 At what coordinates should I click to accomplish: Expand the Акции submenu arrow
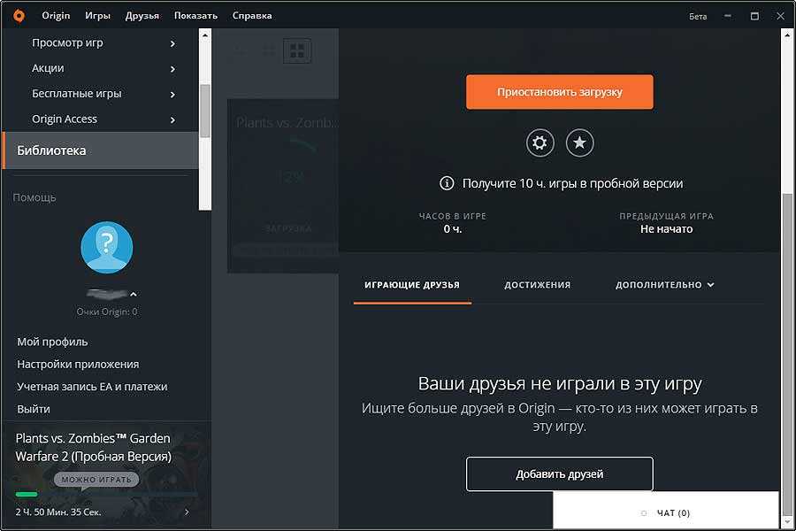(172, 69)
